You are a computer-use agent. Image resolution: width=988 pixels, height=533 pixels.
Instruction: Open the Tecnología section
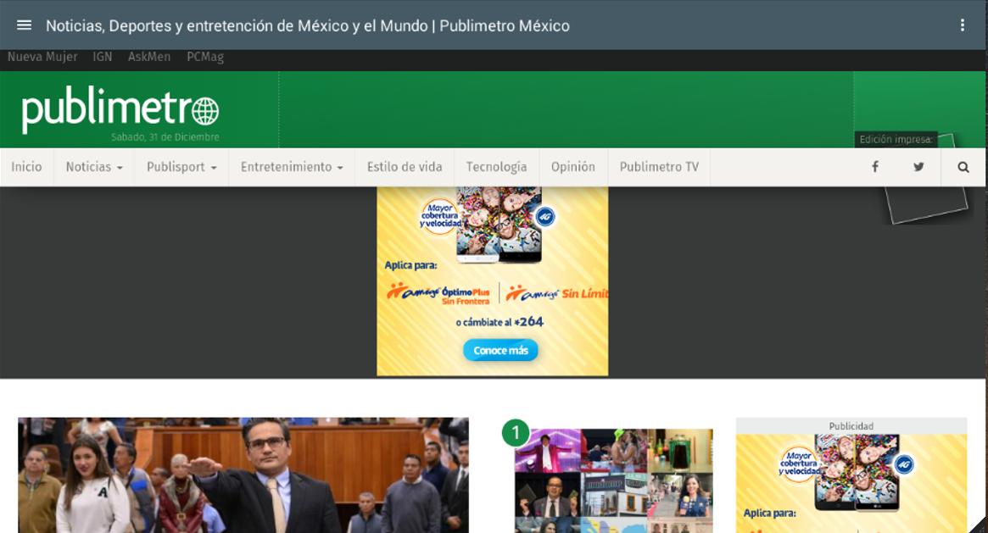coord(496,167)
